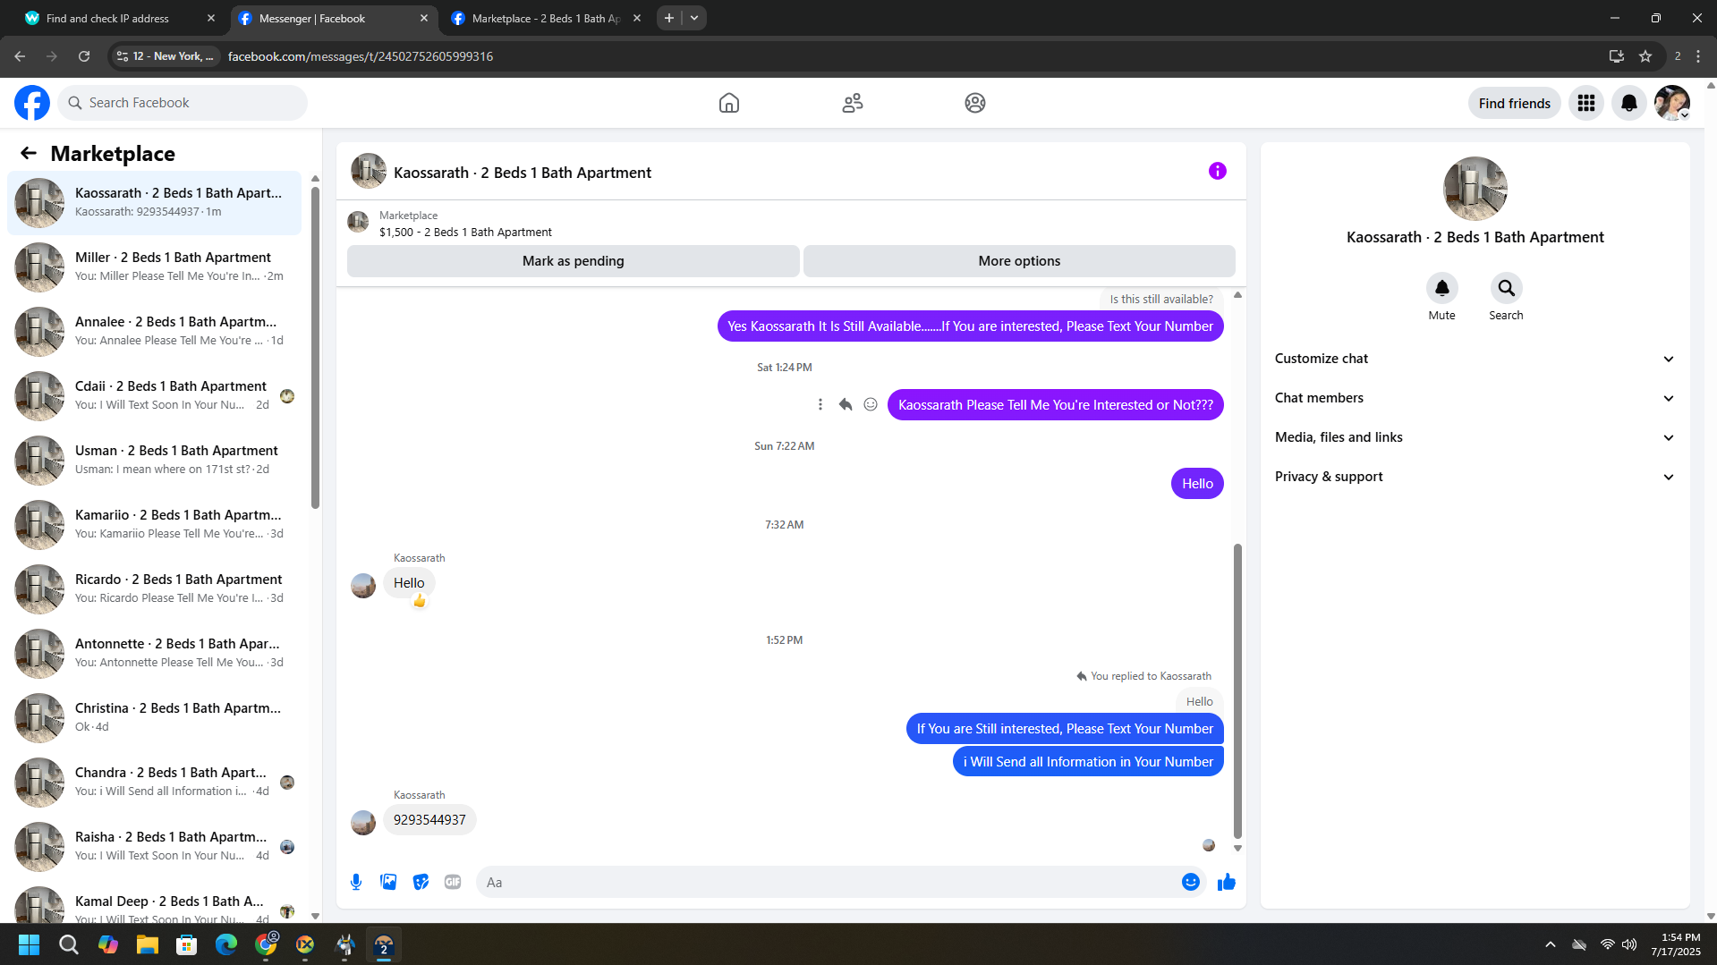Choose a GIF
The image size is (1717, 965).
[x=453, y=882]
